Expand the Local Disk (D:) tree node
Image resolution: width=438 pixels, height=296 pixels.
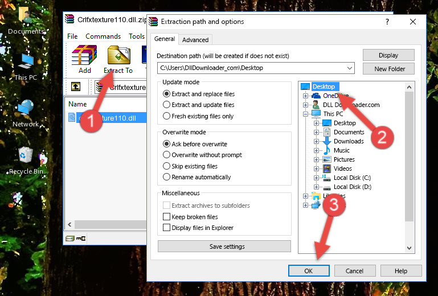tap(316, 187)
